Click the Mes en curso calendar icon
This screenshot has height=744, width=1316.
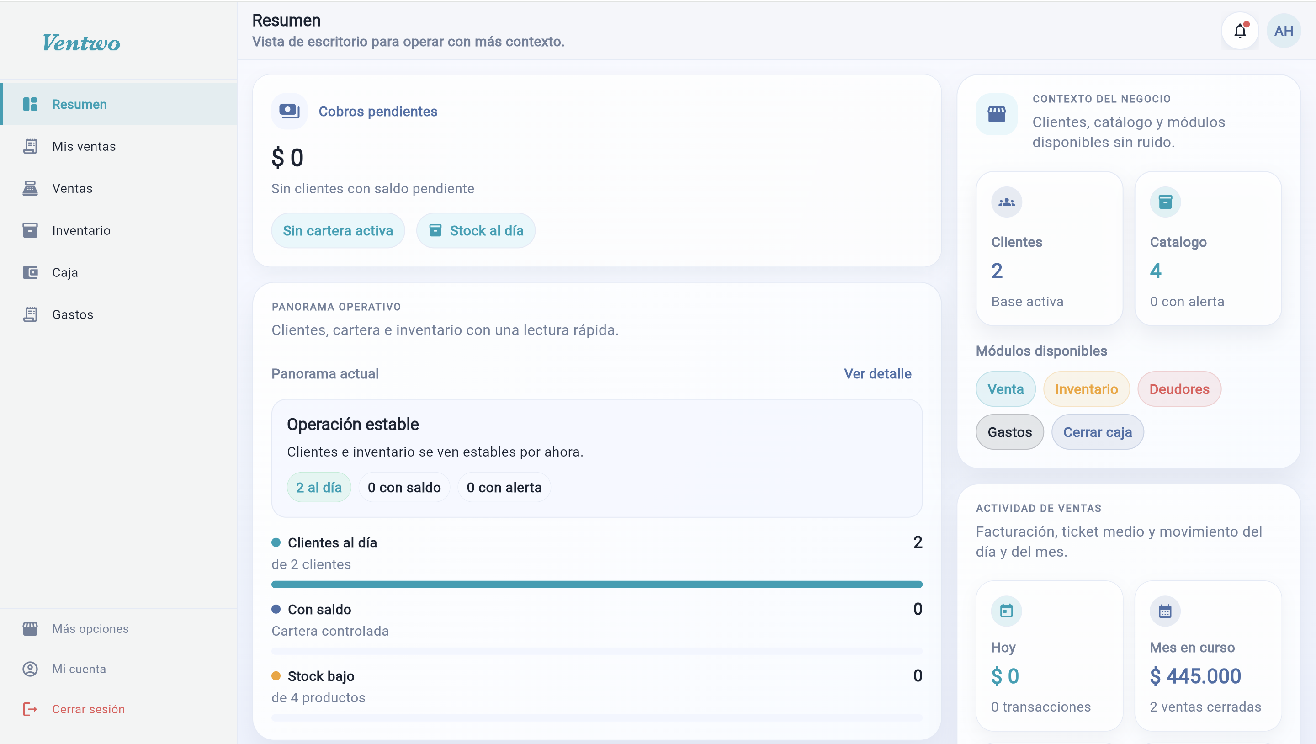tap(1165, 611)
